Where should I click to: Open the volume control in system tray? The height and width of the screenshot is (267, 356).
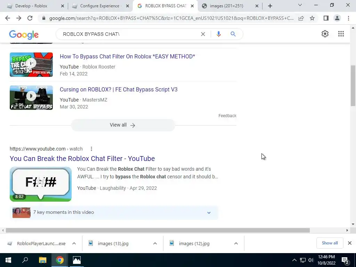pyautogui.click(x=311, y=260)
